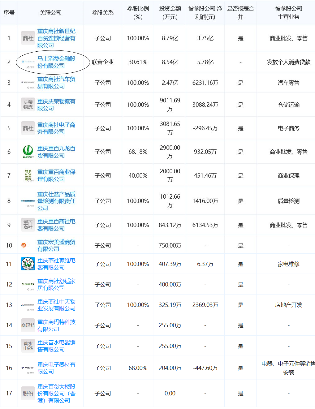The width and height of the screenshot is (315, 409).
Task: Open 重庆重百商社电器有限公司 link
Action: point(56,225)
